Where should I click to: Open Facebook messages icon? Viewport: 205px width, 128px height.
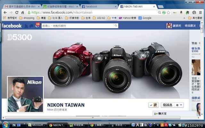point(31,26)
